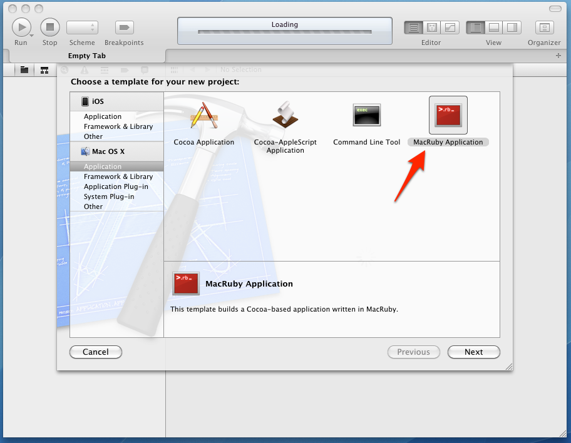This screenshot has width=571, height=443.
Task: Click the Cancel button
Action: pos(96,352)
